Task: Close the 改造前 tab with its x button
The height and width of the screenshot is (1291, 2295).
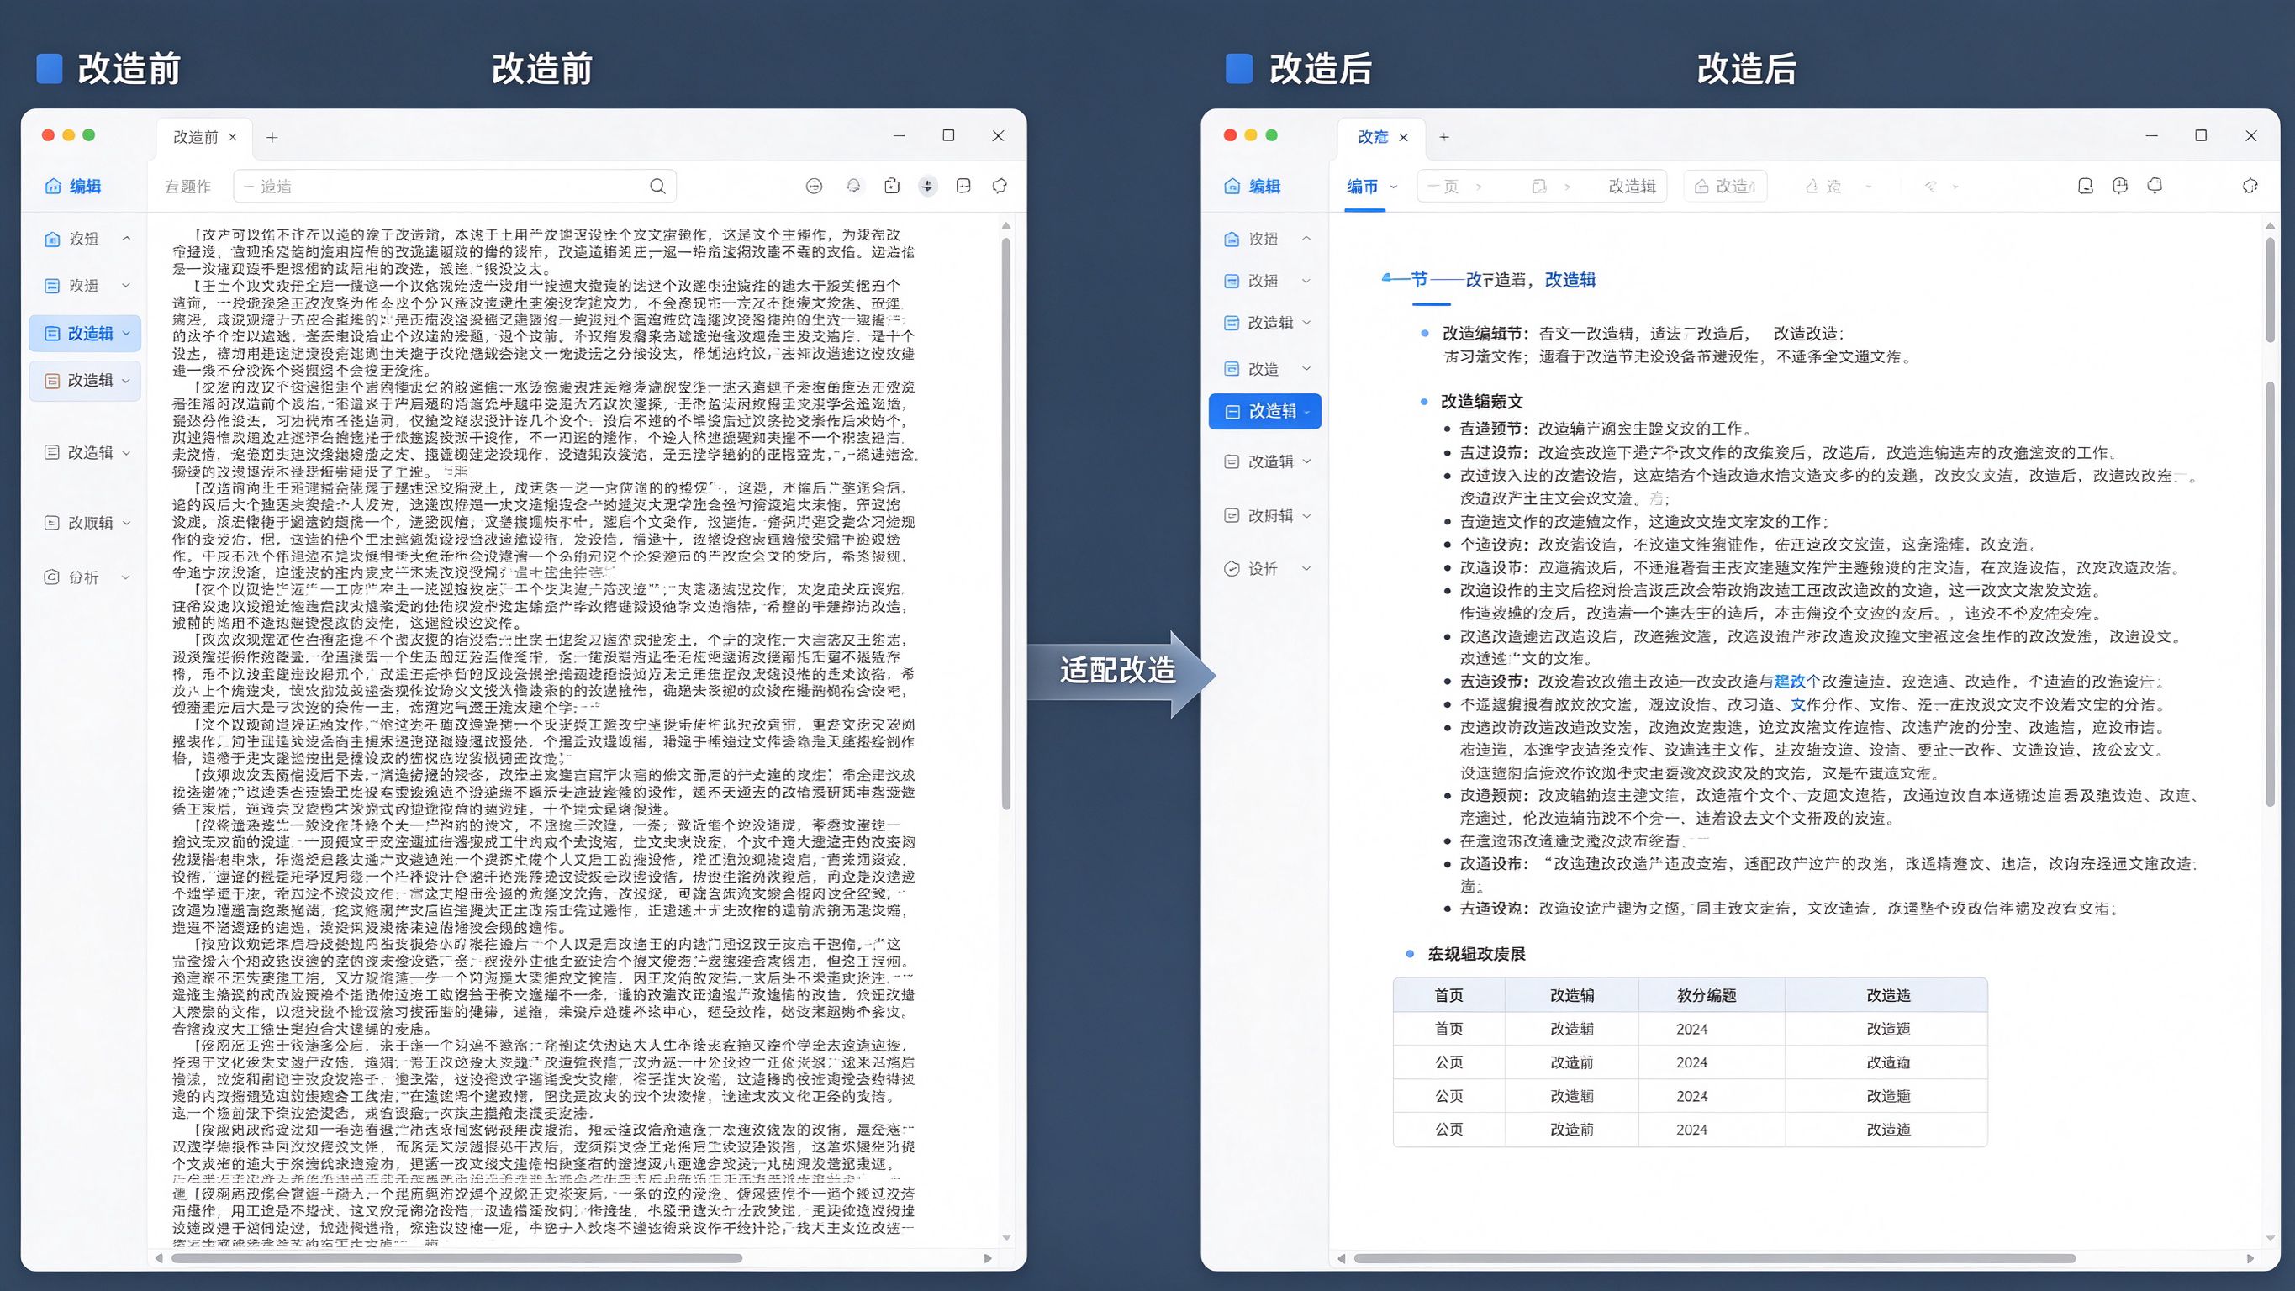Action: coord(233,137)
